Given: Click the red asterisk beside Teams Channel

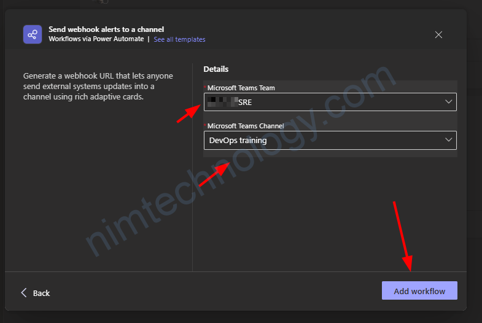Looking at the screenshot, I should 205,126.
